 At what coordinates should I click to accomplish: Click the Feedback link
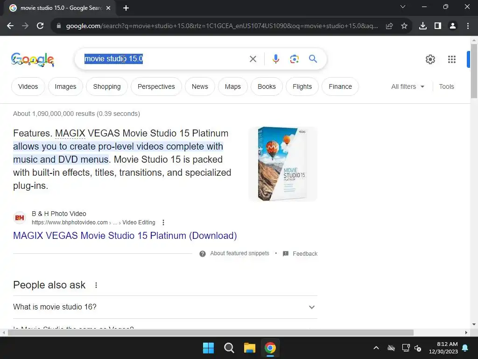point(305,254)
